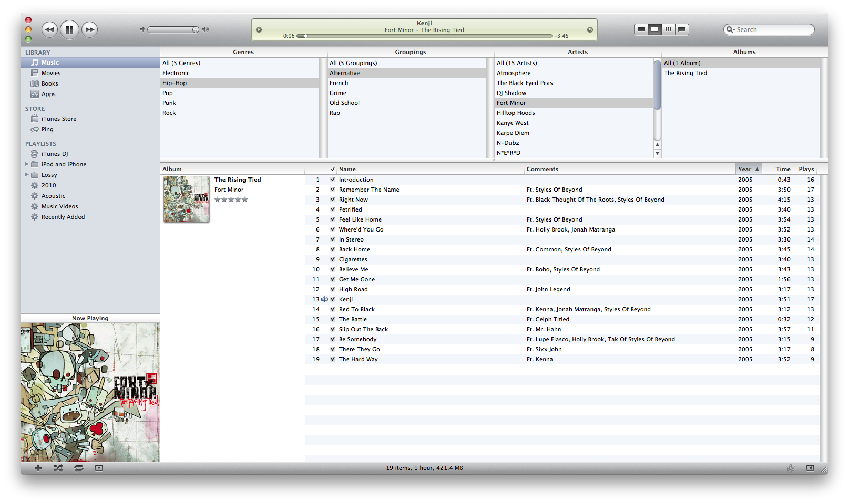Adjust the volume slider knob

pos(196,29)
